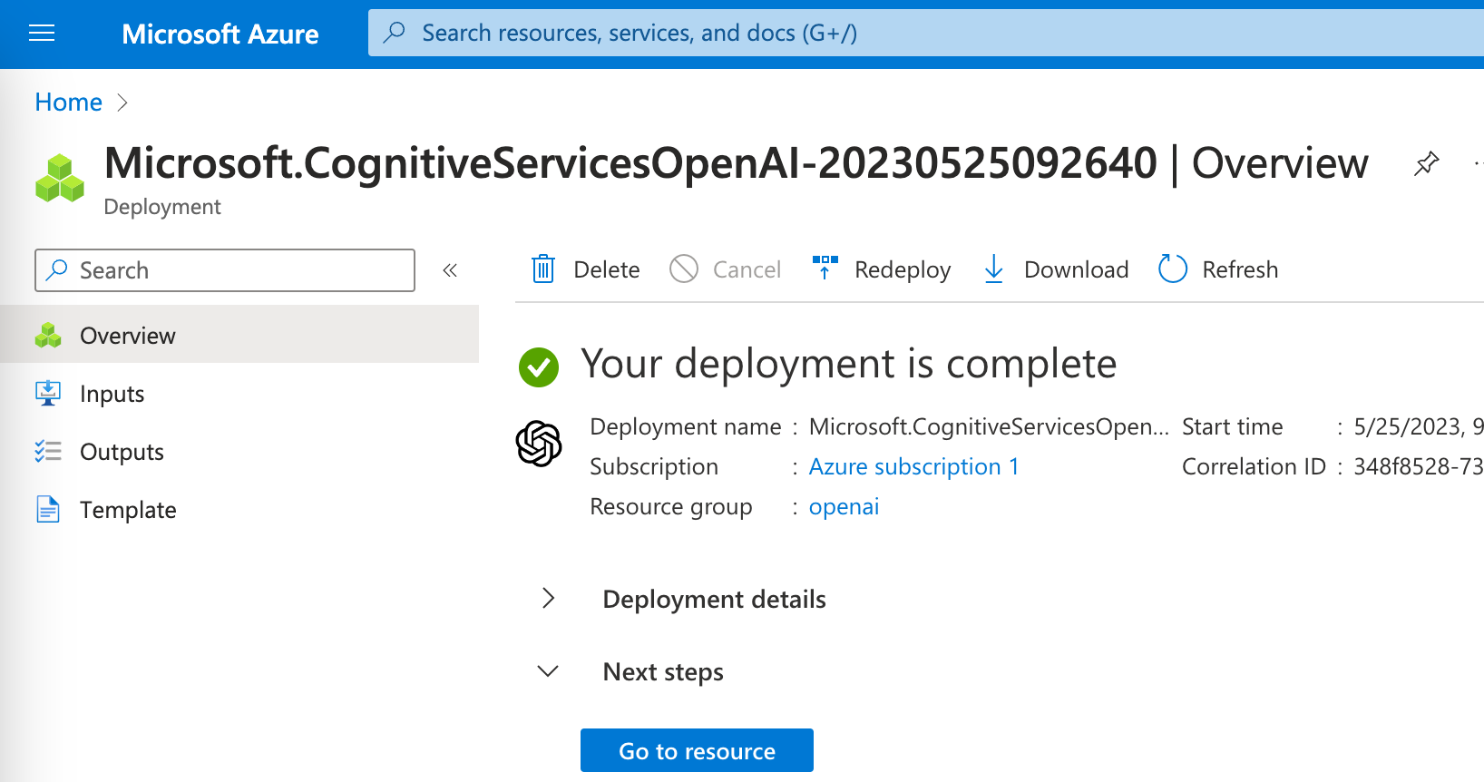Click the Start time value

1419,426
